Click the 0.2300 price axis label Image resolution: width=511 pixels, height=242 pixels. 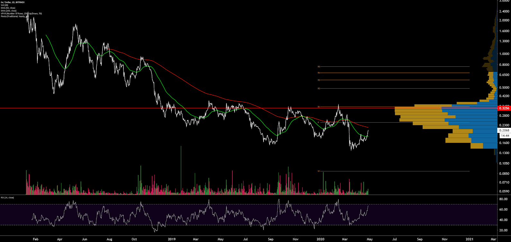(x=504, y=125)
